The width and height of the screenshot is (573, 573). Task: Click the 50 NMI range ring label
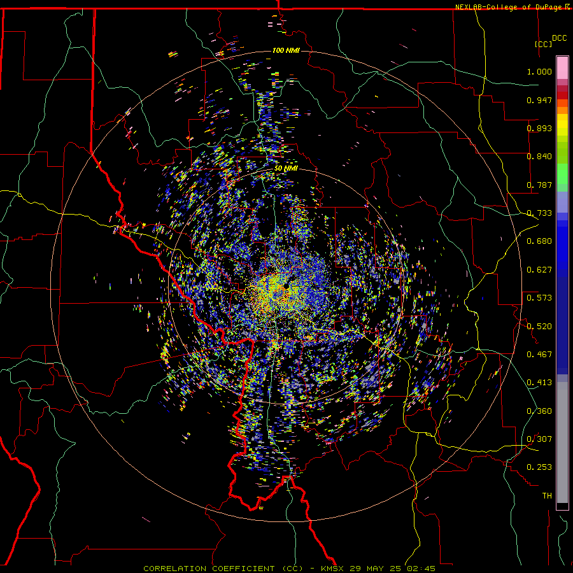(286, 169)
